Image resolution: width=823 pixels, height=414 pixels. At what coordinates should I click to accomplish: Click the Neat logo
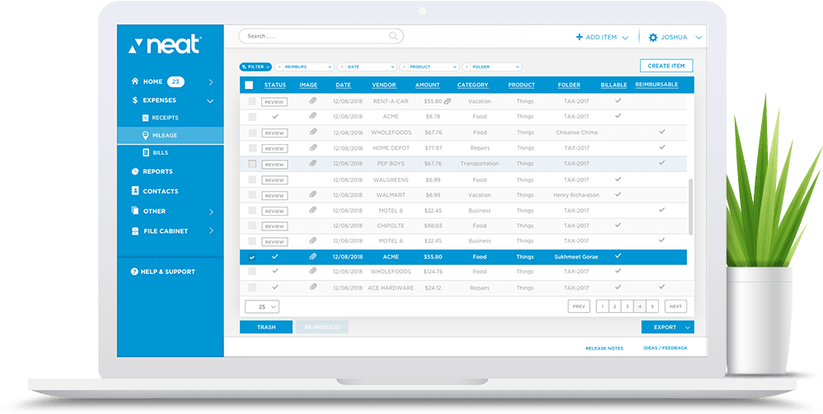164,45
